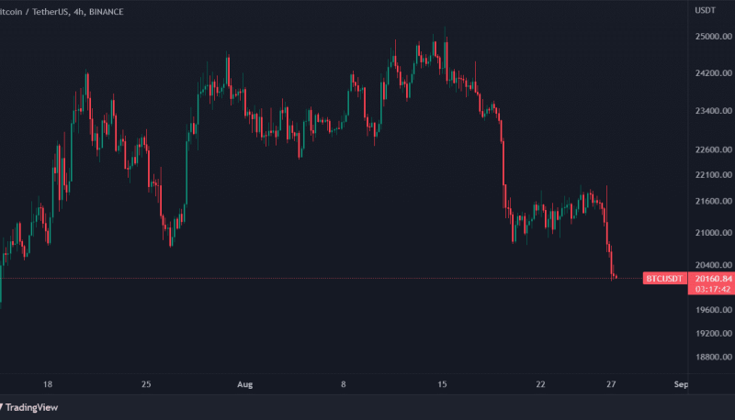Click the 18800.00 price axis label

point(713,358)
